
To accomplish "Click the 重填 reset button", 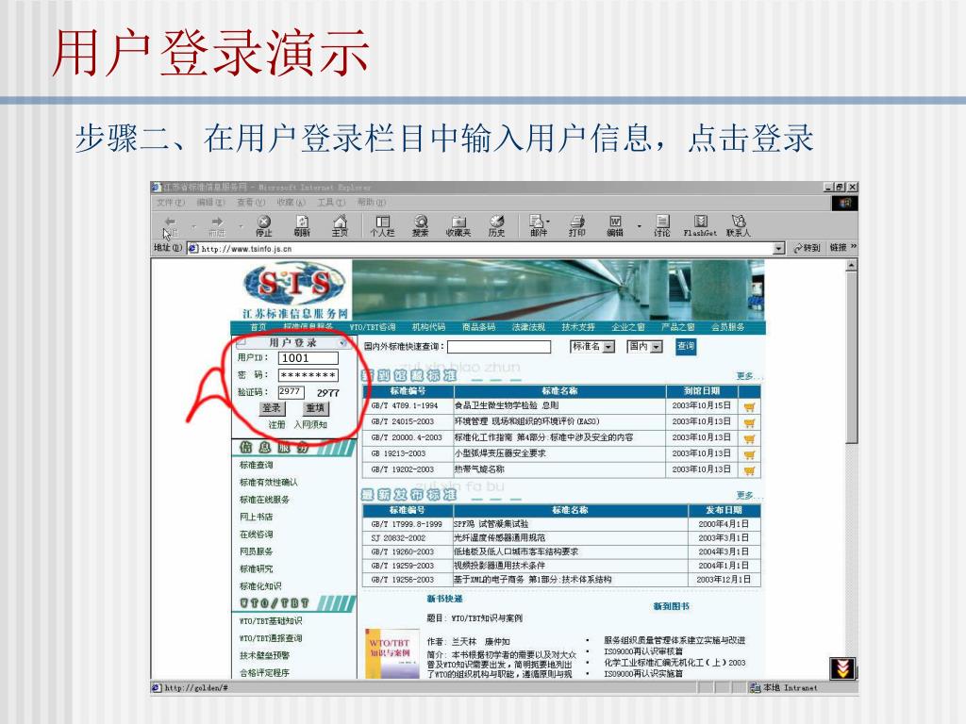I will pyautogui.click(x=315, y=408).
